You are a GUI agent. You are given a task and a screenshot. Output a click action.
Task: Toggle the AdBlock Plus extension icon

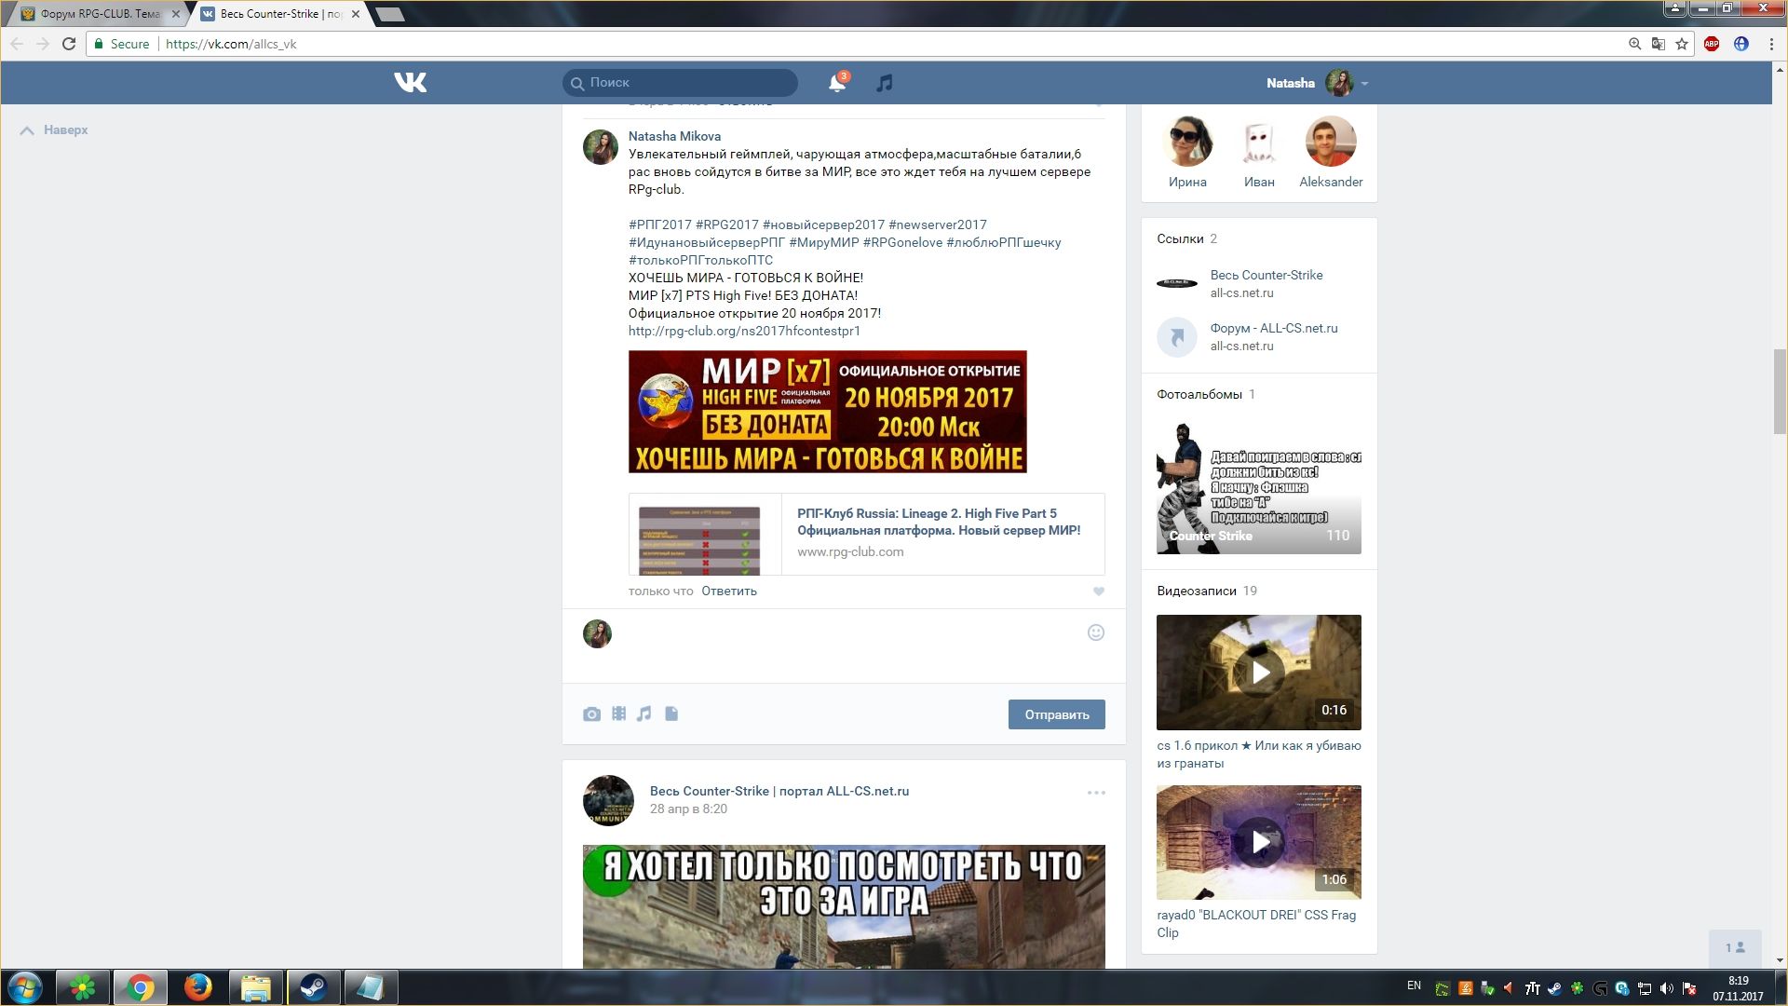pyautogui.click(x=1712, y=44)
